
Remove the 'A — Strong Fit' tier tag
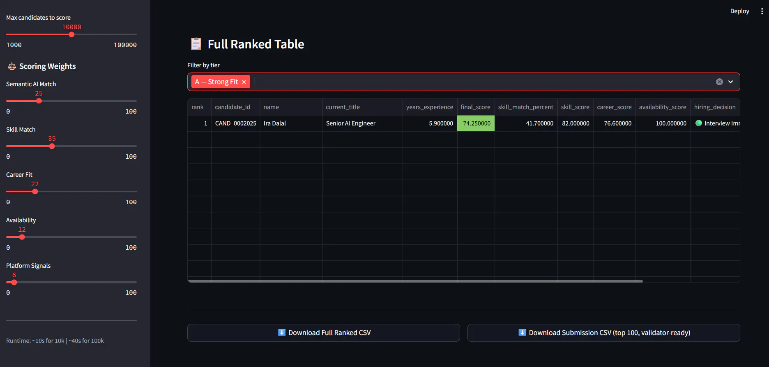click(244, 82)
